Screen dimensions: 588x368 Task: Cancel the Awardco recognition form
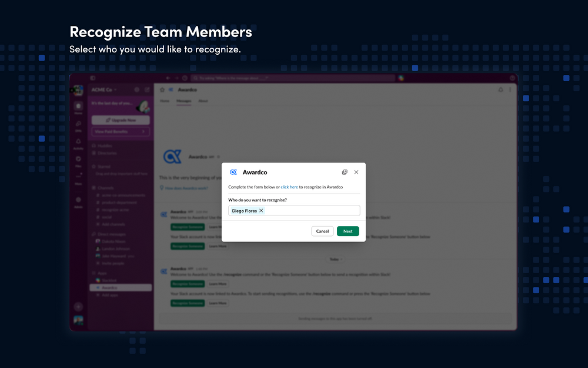[x=322, y=231]
